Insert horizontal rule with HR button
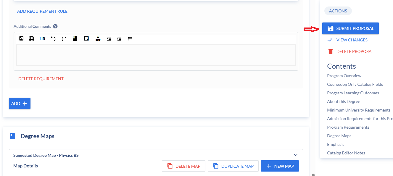393x176 pixels. 42,39
